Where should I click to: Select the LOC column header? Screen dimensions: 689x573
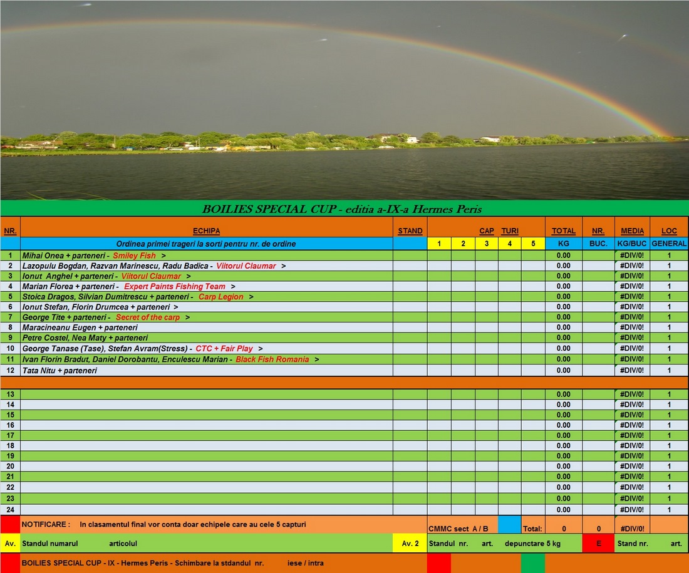pos(669,231)
